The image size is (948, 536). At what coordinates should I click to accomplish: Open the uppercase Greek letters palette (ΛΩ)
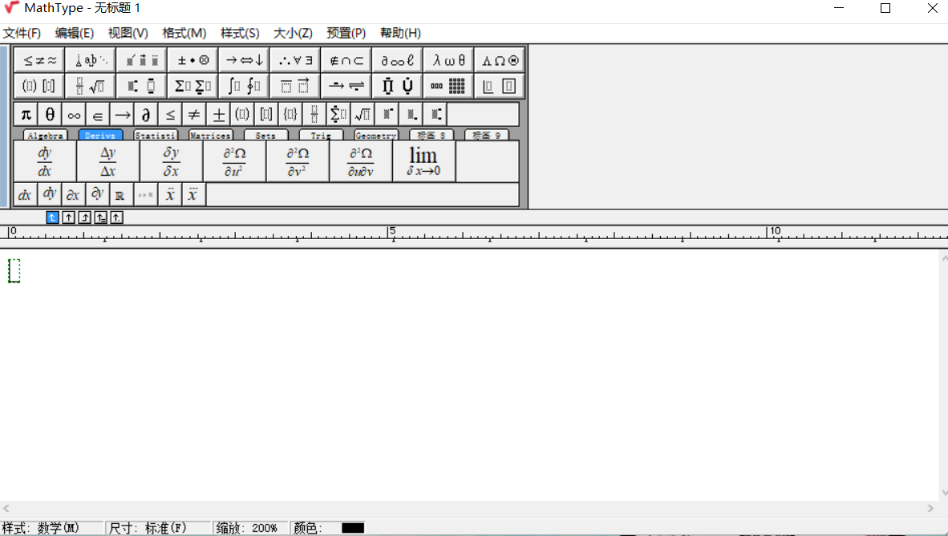coord(500,60)
